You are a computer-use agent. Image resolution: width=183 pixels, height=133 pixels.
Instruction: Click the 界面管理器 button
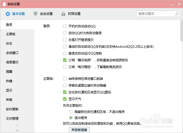tap(79, 130)
